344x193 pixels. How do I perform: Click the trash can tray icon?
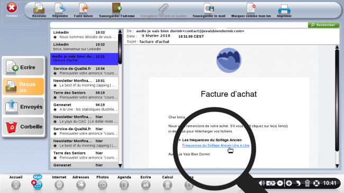(307, 183)
